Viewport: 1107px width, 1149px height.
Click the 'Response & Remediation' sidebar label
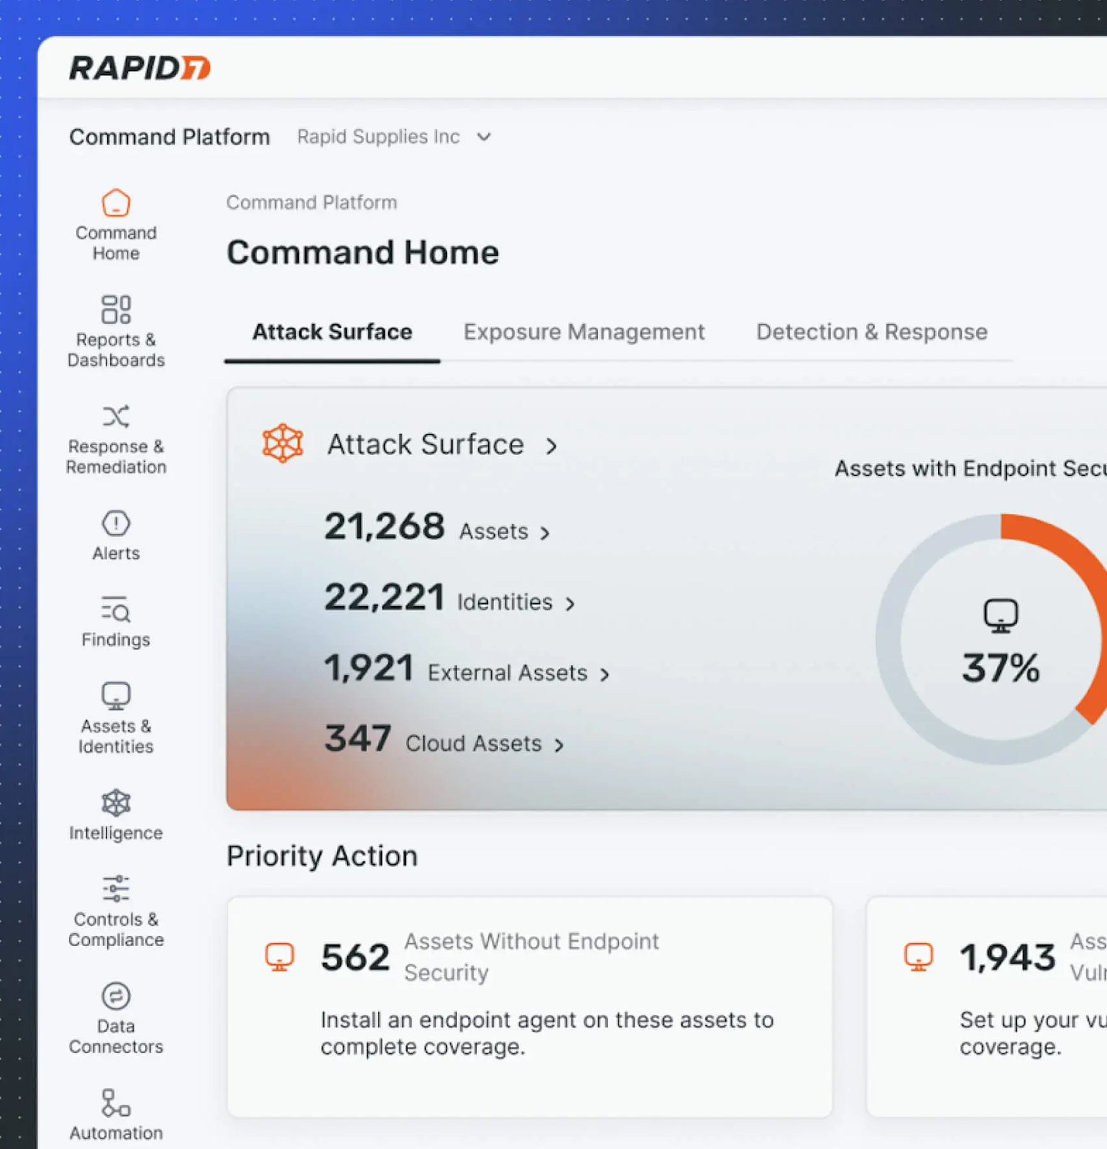(x=116, y=456)
